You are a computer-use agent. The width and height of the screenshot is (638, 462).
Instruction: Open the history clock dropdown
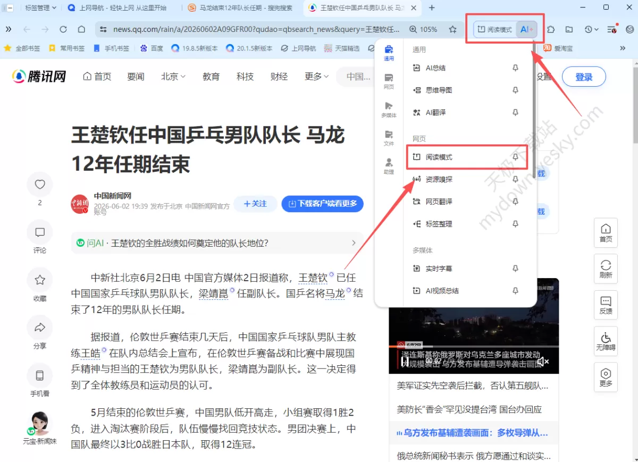(591, 29)
